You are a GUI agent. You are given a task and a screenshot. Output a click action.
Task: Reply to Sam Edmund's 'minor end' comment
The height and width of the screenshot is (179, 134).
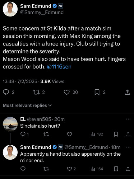23,169
